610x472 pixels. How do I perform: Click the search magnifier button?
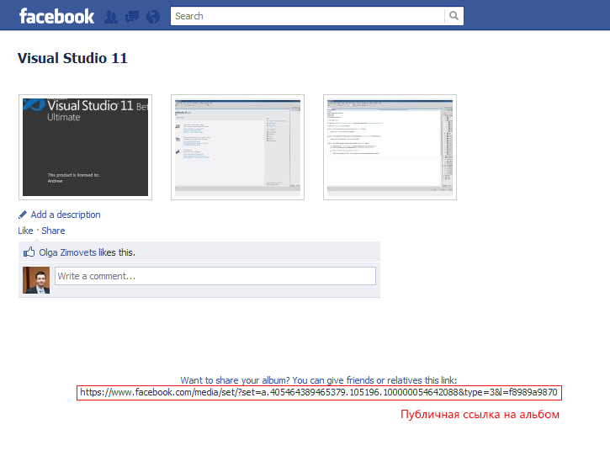[x=454, y=15]
